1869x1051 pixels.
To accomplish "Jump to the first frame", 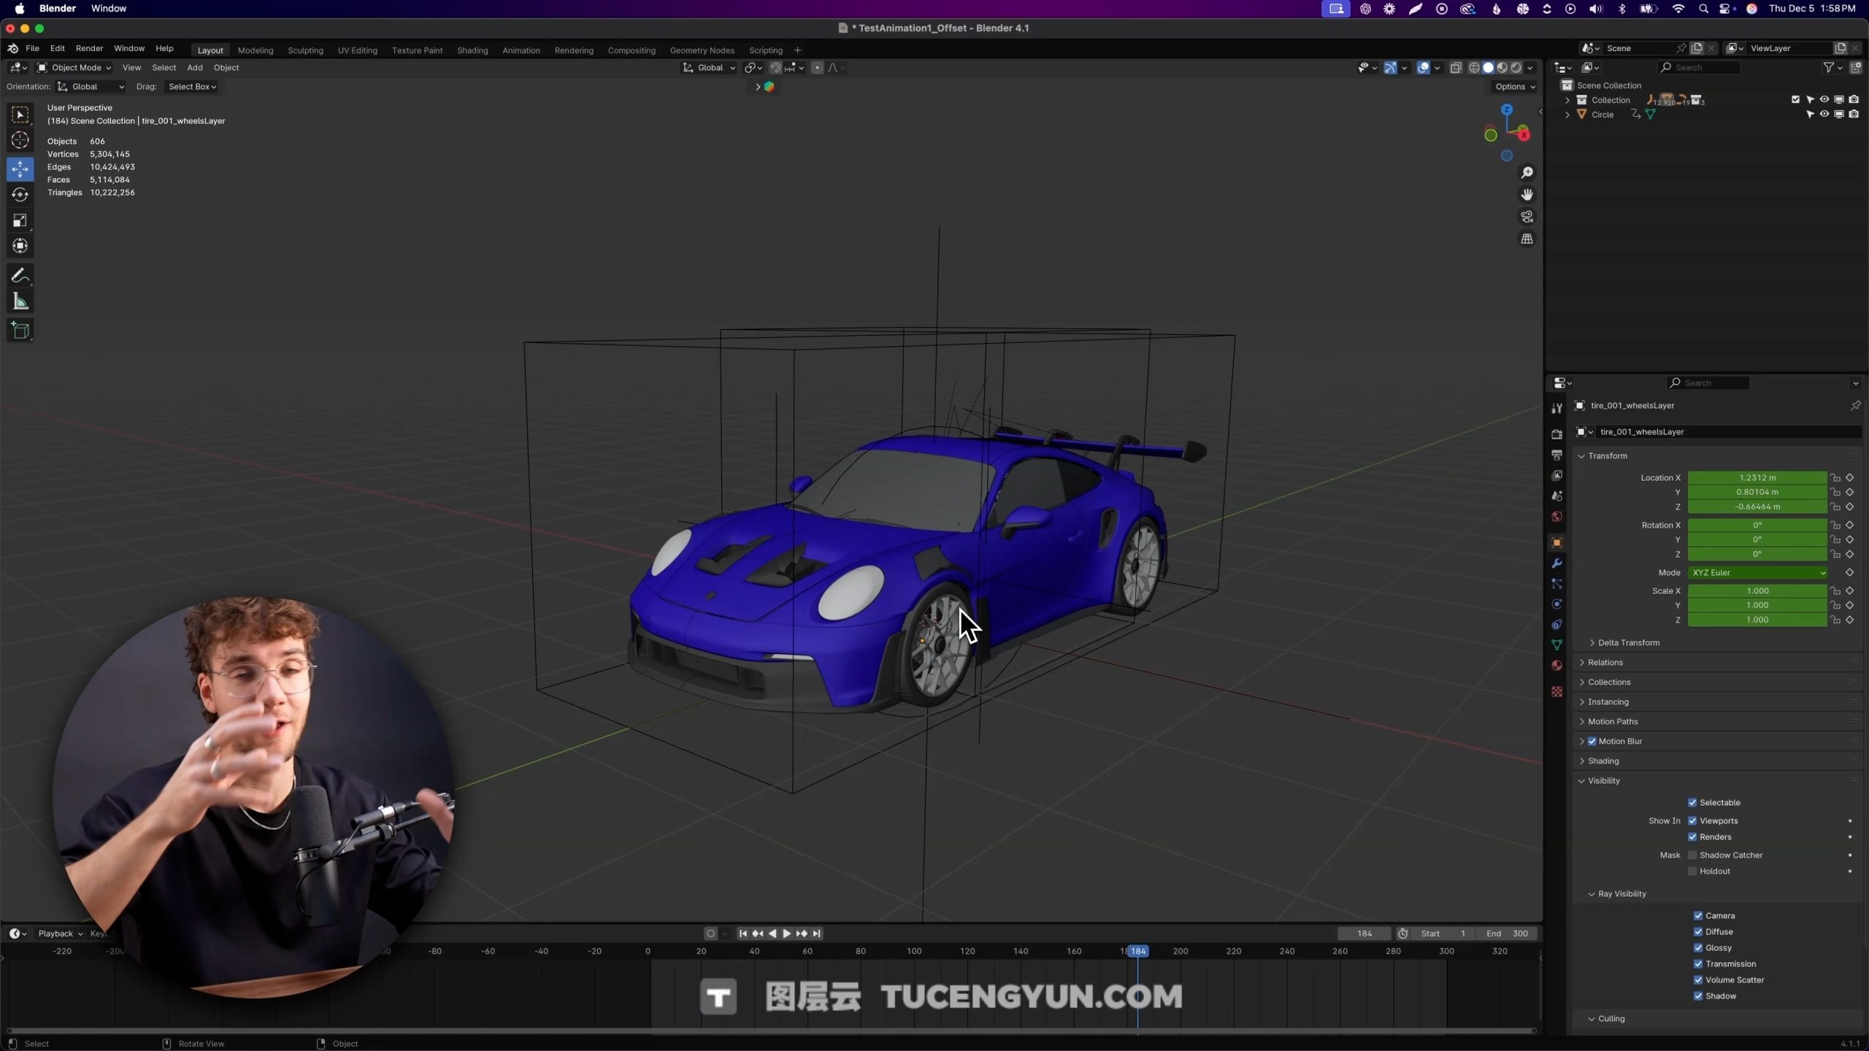I will click(742, 933).
